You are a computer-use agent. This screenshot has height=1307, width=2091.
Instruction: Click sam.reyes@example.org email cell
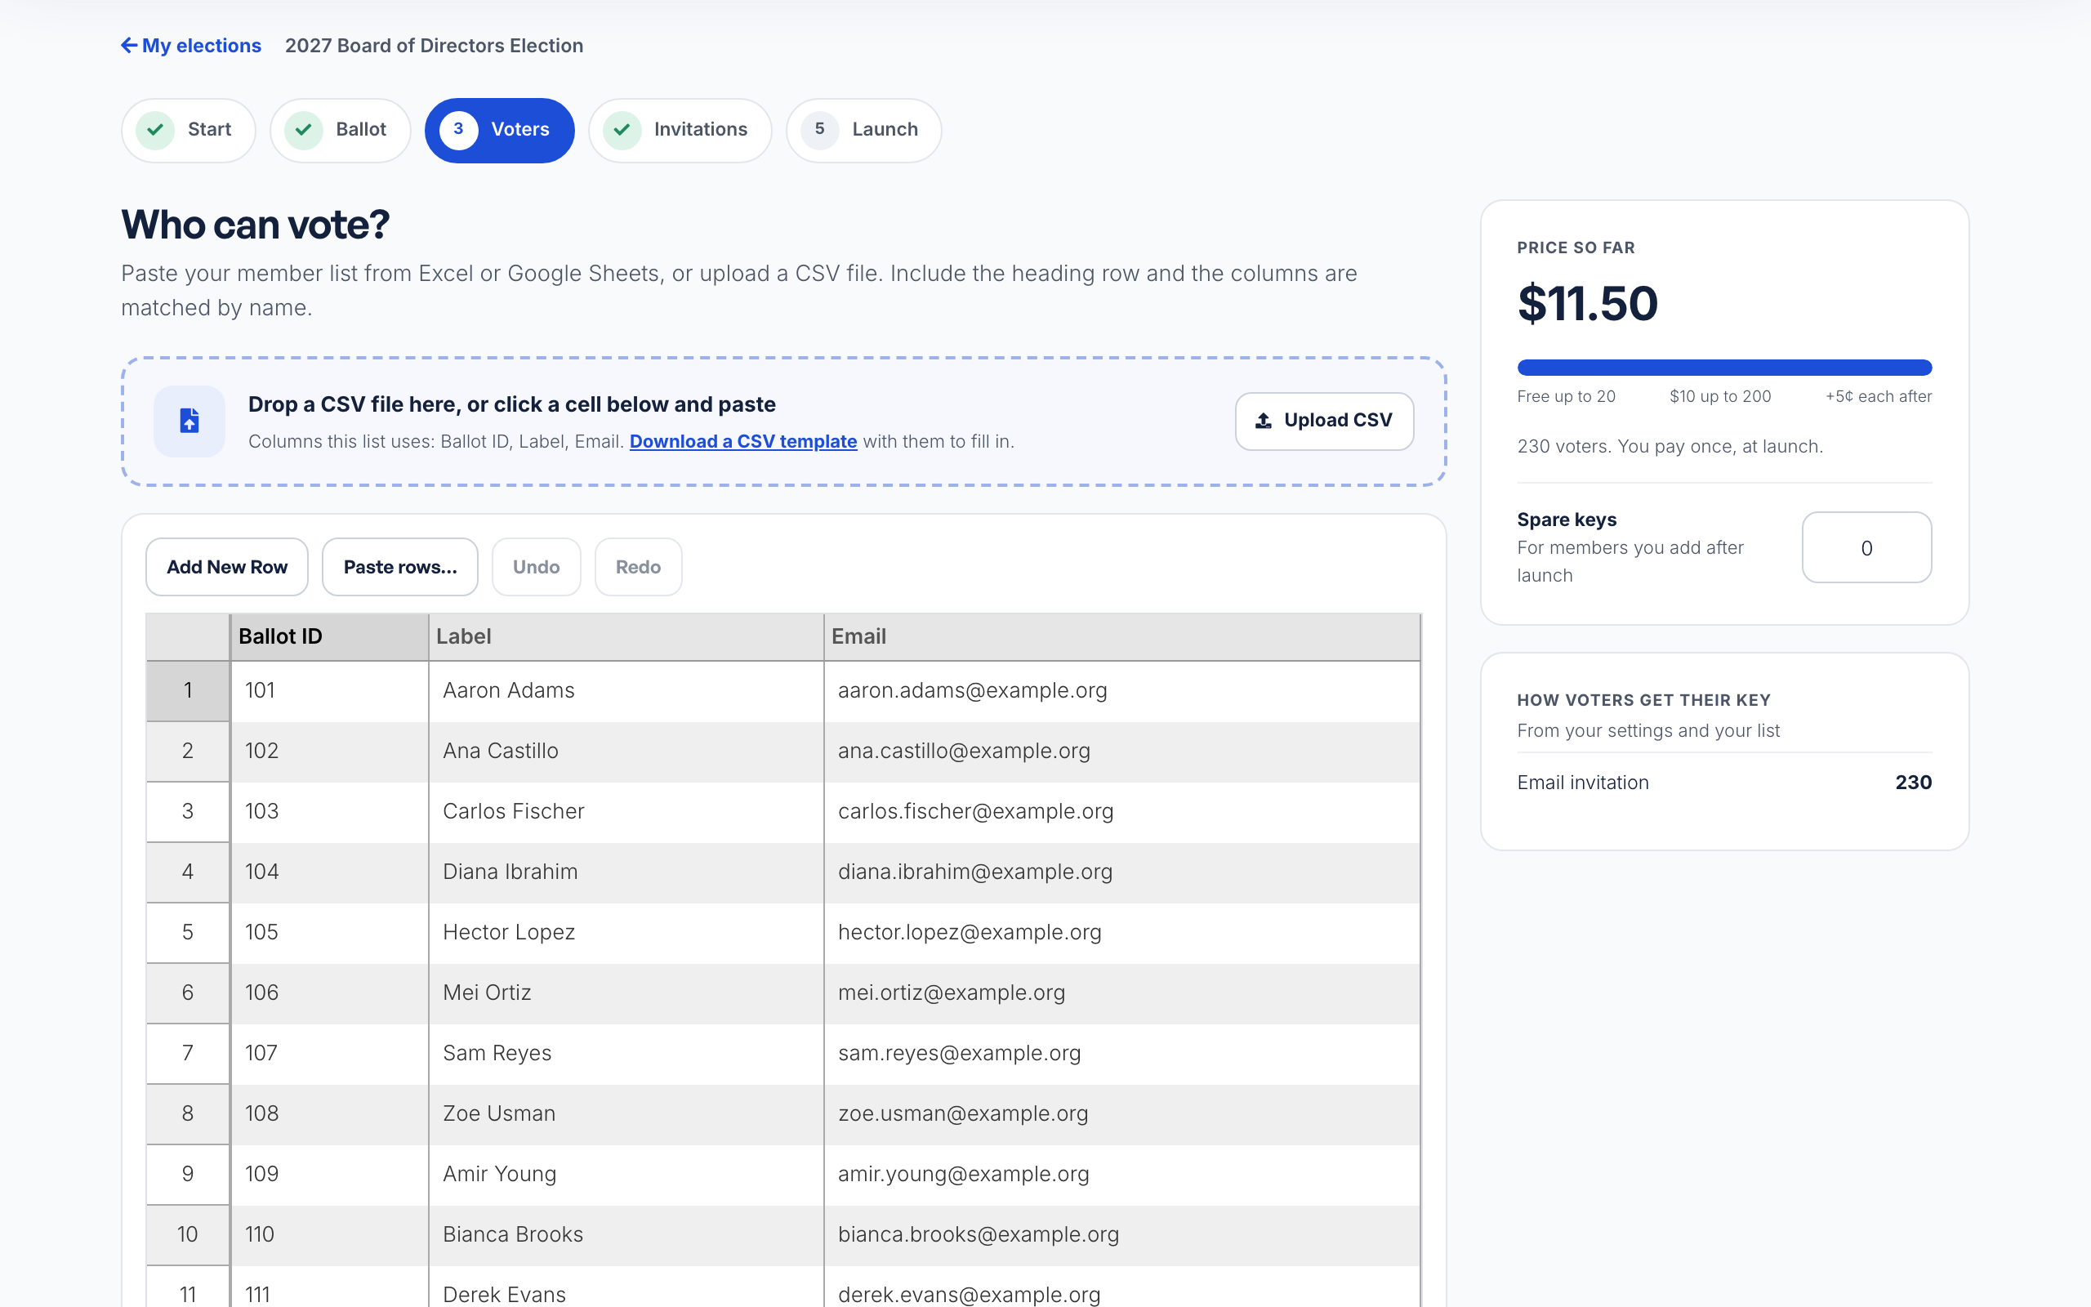[1122, 1053]
